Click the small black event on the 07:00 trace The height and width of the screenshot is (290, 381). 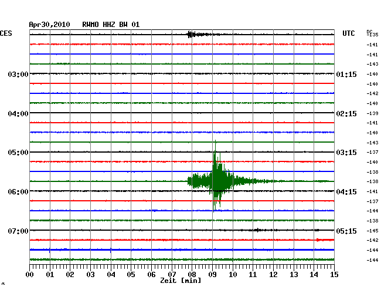pyautogui.click(x=257, y=230)
